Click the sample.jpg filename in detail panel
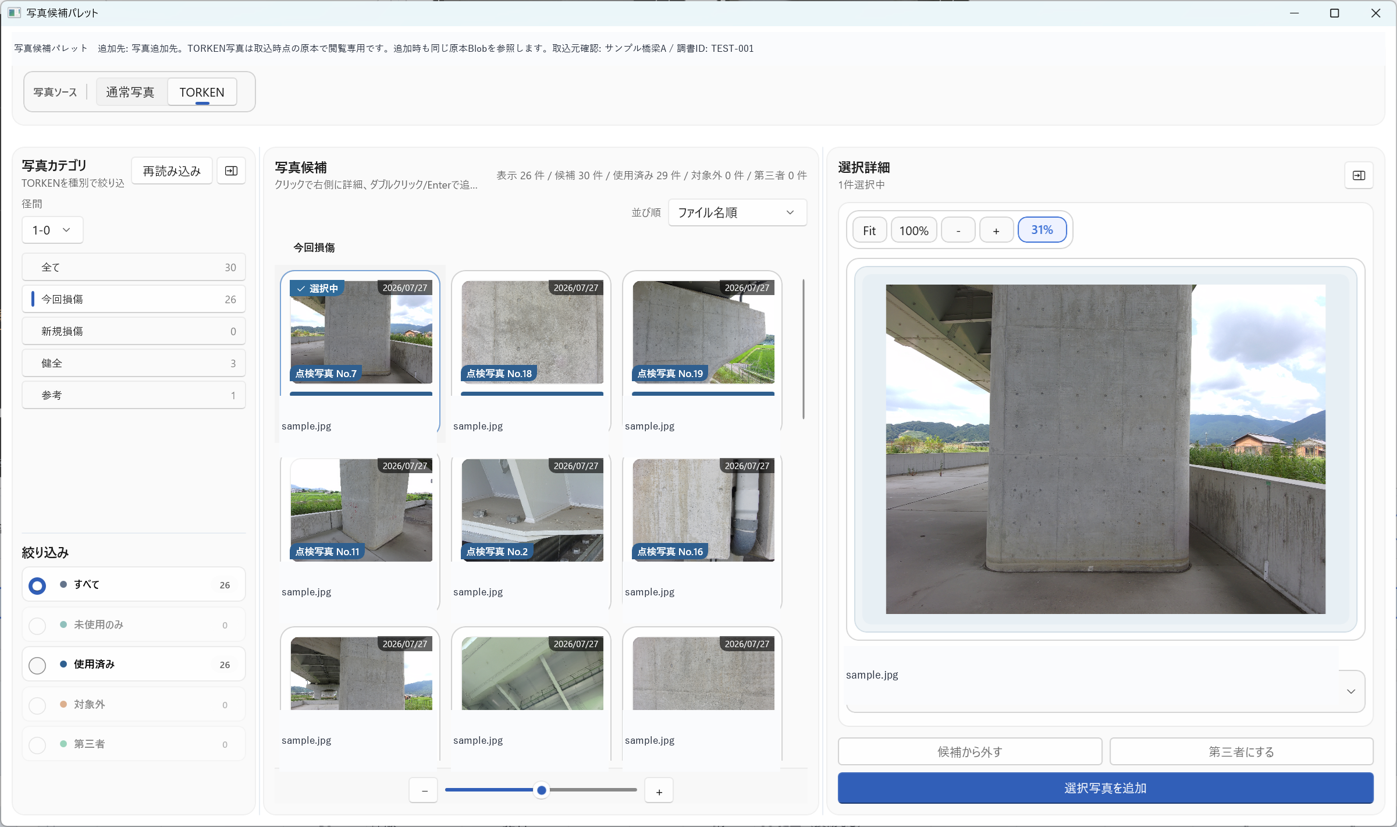The image size is (1397, 827). click(x=872, y=675)
